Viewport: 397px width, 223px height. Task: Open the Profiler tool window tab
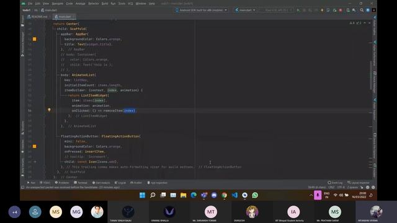pyautogui.click(x=136, y=183)
